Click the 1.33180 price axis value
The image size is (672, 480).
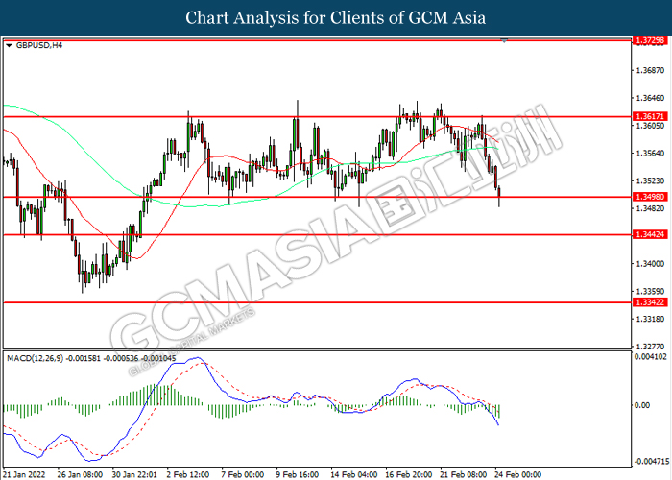650,319
